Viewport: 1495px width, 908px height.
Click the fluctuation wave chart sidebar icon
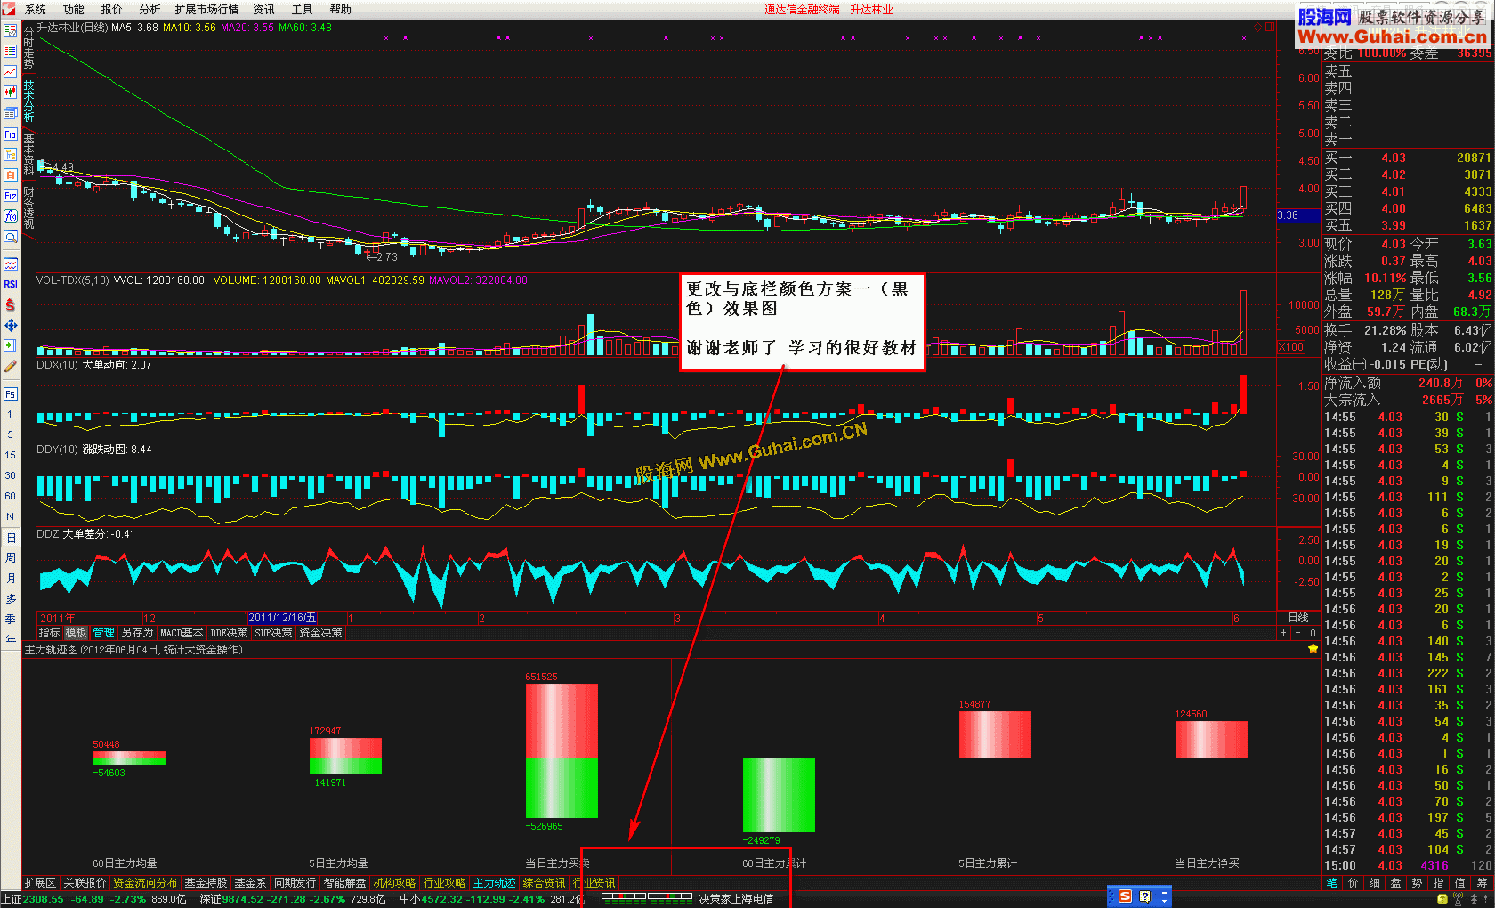point(11,264)
